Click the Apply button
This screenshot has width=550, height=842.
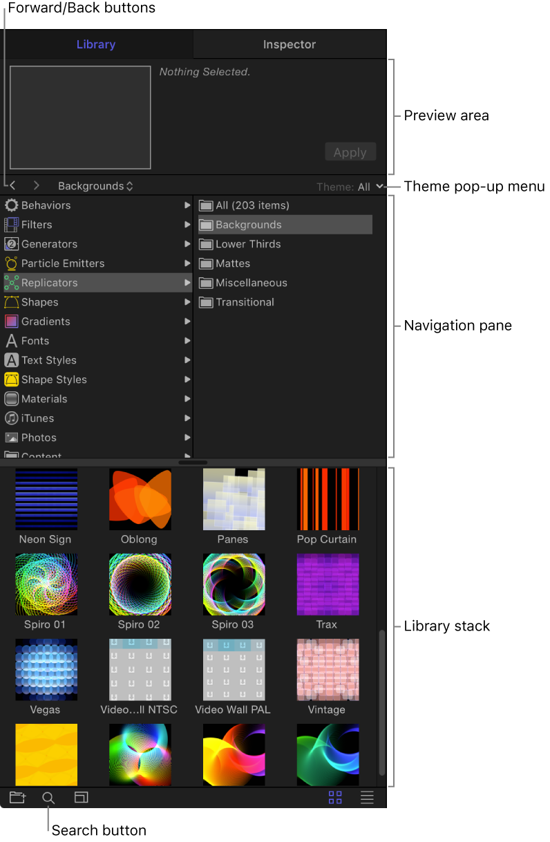click(x=350, y=152)
